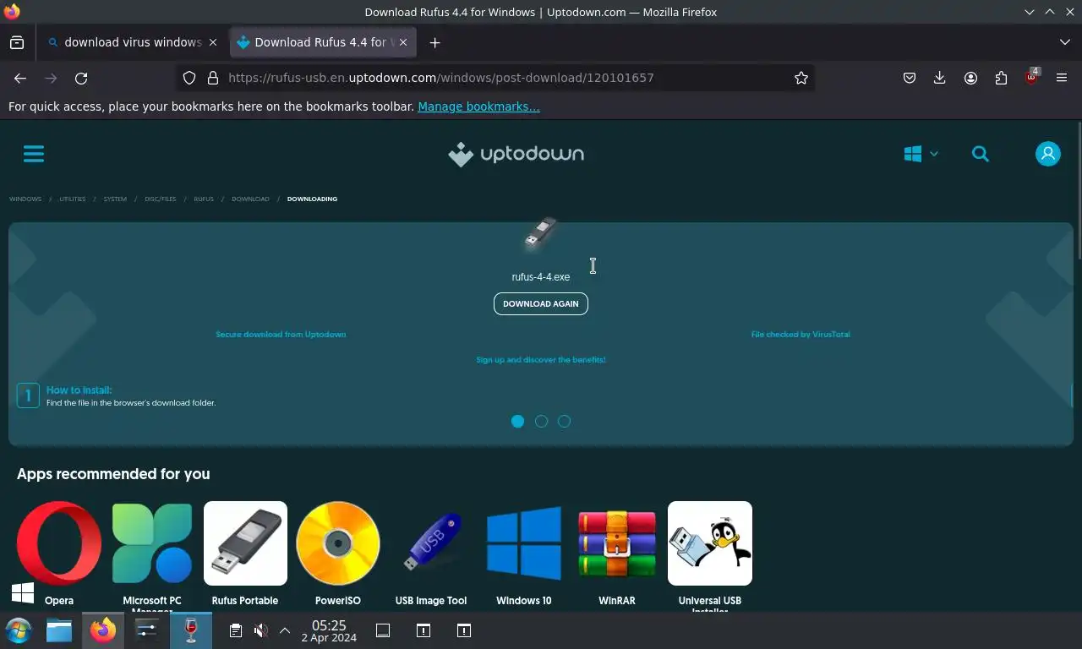This screenshot has height=649, width=1082.
Task: Open the WinRAR app icon
Action: (x=617, y=543)
